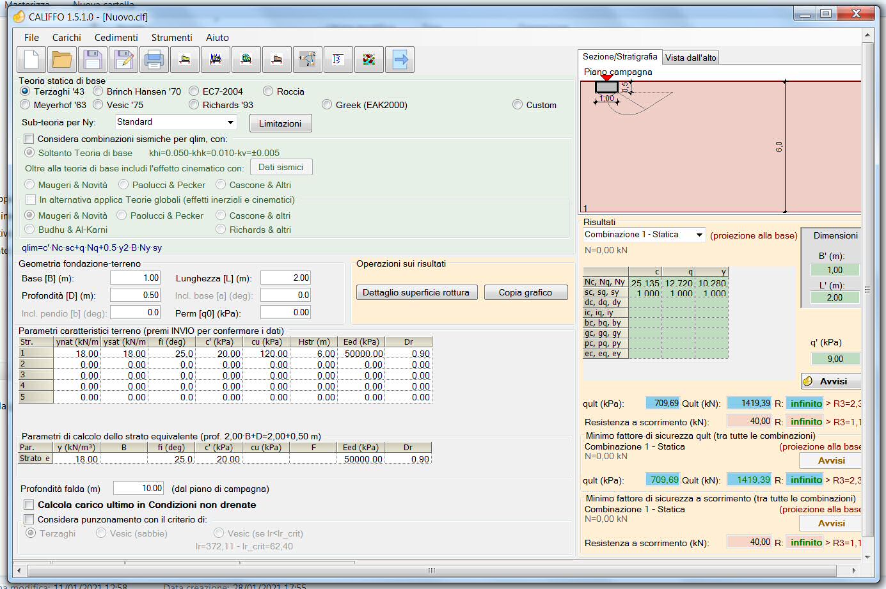Click the Lunghezza [L] input field
Image resolution: width=886 pixels, height=589 pixels.
point(285,278)
